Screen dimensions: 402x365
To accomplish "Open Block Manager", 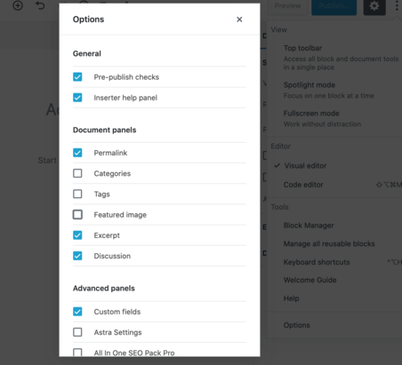I will (309, 226).
